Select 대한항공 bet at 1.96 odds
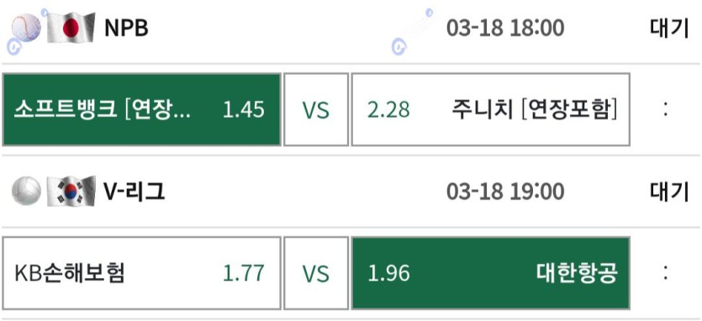 491,273
